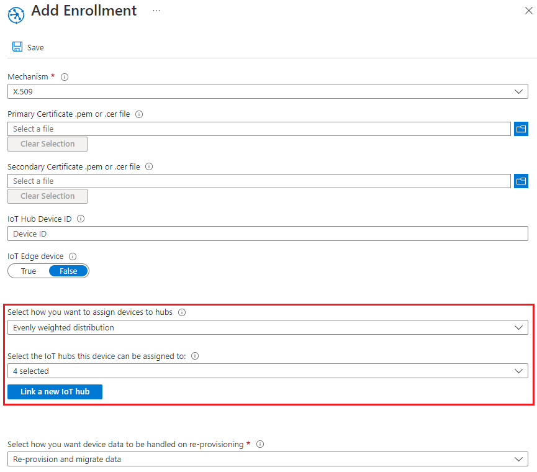Open Re-provision and migrate data dropdown
Image resolution: width=537 pixels, height=472 pixels.
pos(268,459)
